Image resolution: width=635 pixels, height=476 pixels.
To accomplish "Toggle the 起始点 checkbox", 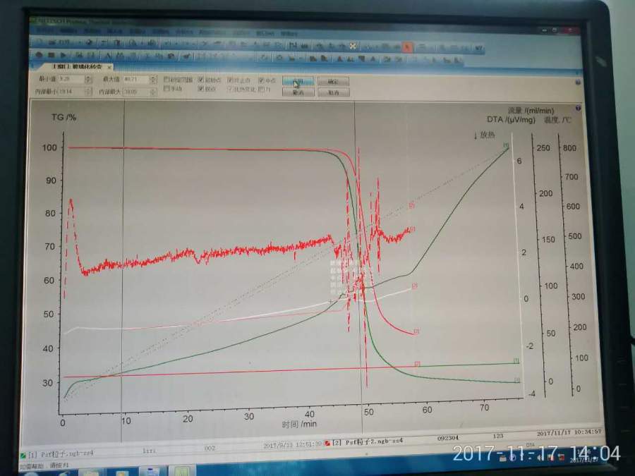I will click(201, 80).
